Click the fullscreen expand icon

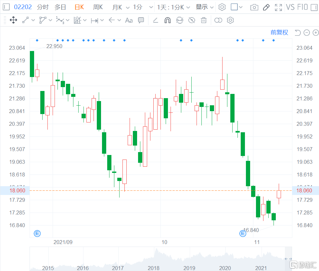pyautogui.click(x=278, y=7)
